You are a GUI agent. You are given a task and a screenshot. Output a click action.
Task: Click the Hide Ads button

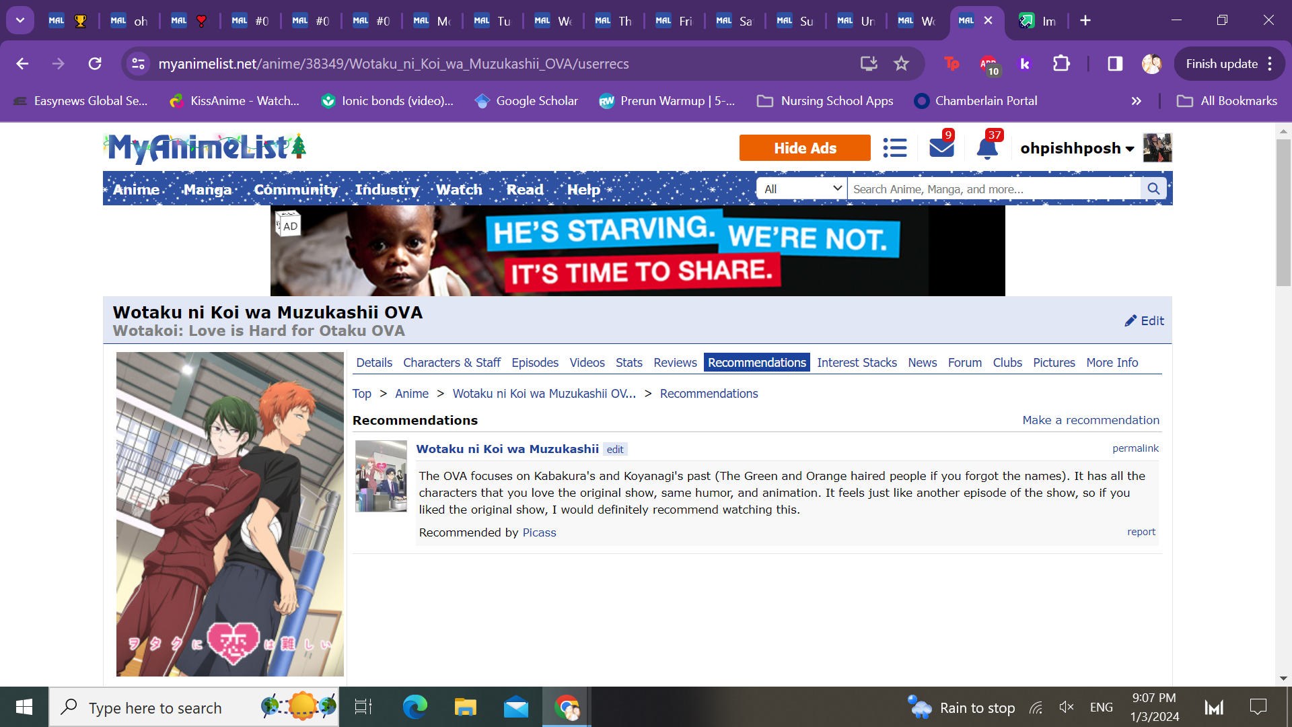coord(805,148)
